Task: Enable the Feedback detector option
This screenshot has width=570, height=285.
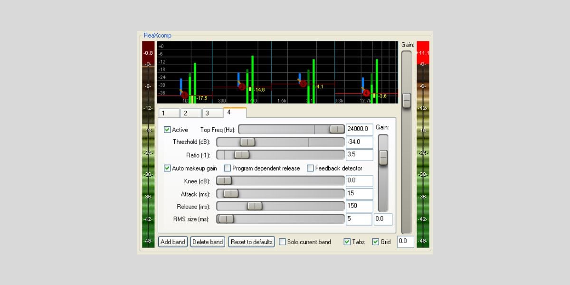Action: [311, 168]
